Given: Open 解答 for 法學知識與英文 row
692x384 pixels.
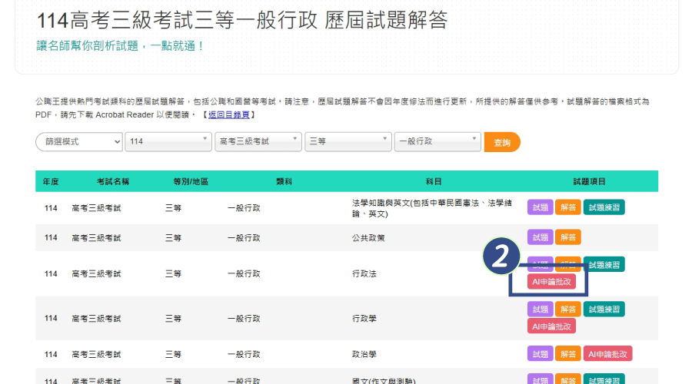Looking at the screenshot, I should pyautogui.click(x=568, y=207).
